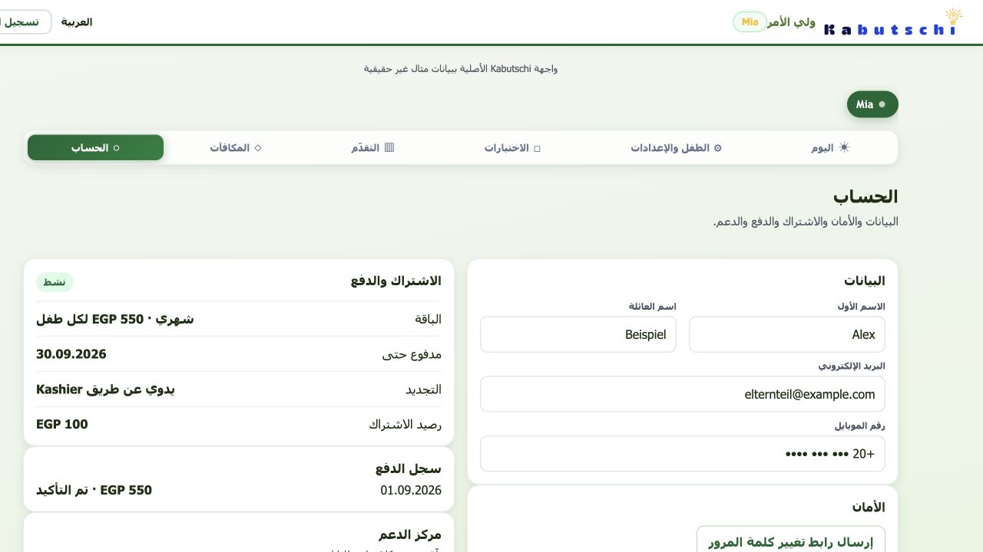Click the تسجيل button in header
The height and width of the screenshot is (552, 983).
tap(23, 22)
